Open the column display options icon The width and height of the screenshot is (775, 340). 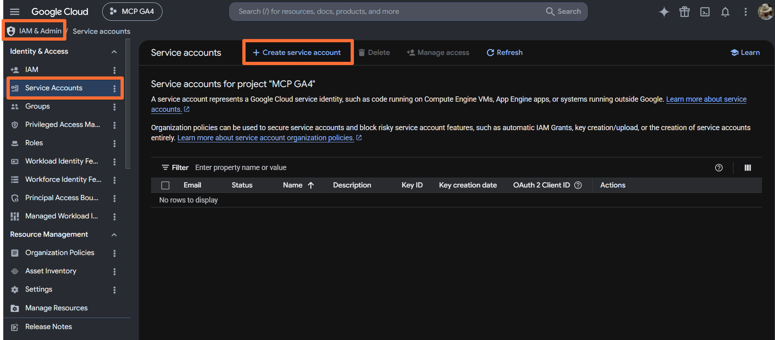click(748, 168)
